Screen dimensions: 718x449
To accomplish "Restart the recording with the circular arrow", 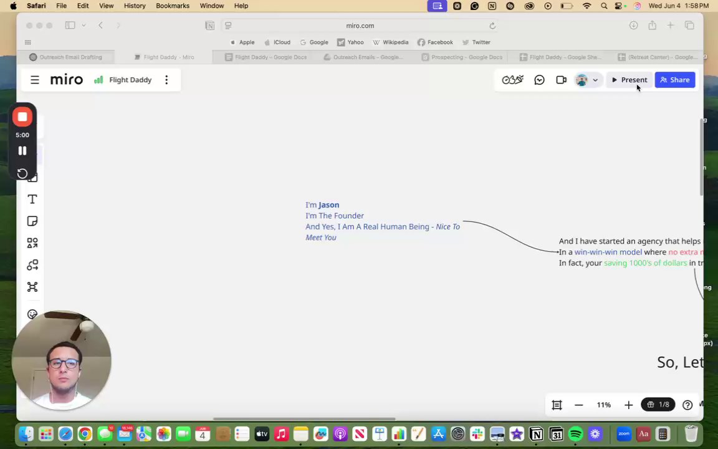I will [22, 173].
